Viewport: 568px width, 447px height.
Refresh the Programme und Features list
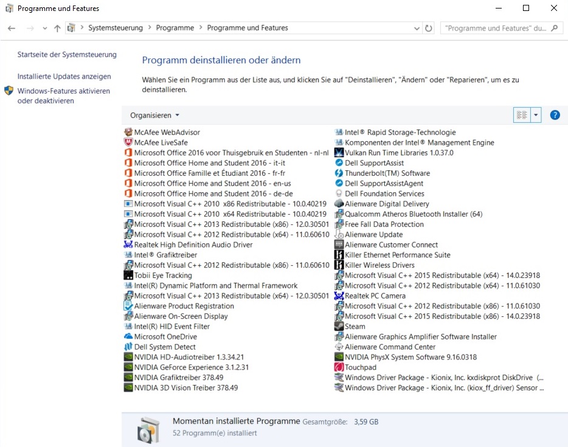[429, 28]
